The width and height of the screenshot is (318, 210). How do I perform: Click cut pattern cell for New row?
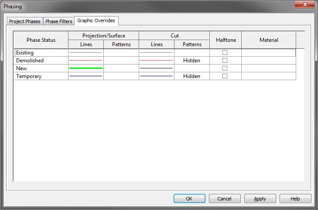click(192, 68)
